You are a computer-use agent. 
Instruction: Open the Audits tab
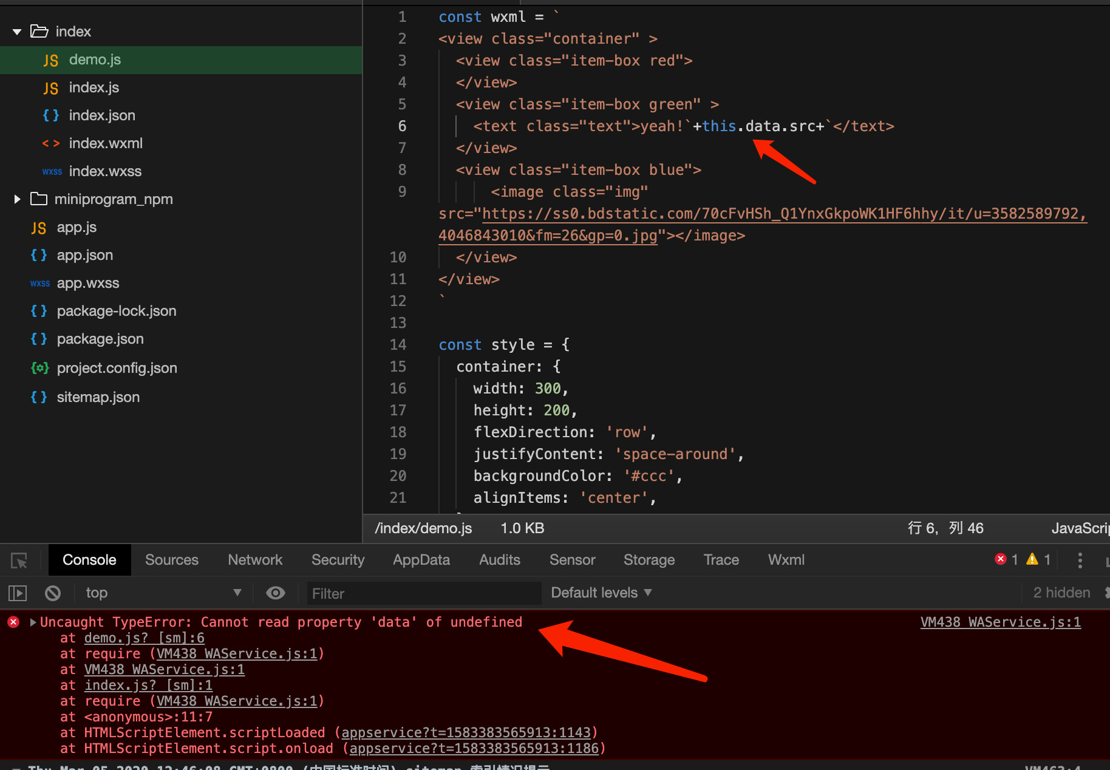(500, 560)
